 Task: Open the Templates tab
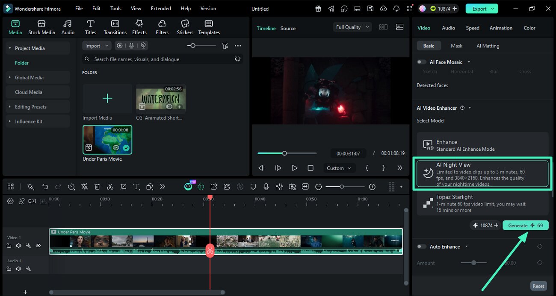[x=209, y=27]
